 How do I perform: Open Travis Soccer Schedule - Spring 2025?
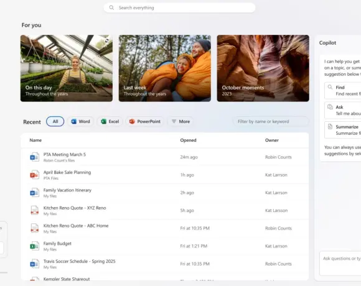point(79,261)
